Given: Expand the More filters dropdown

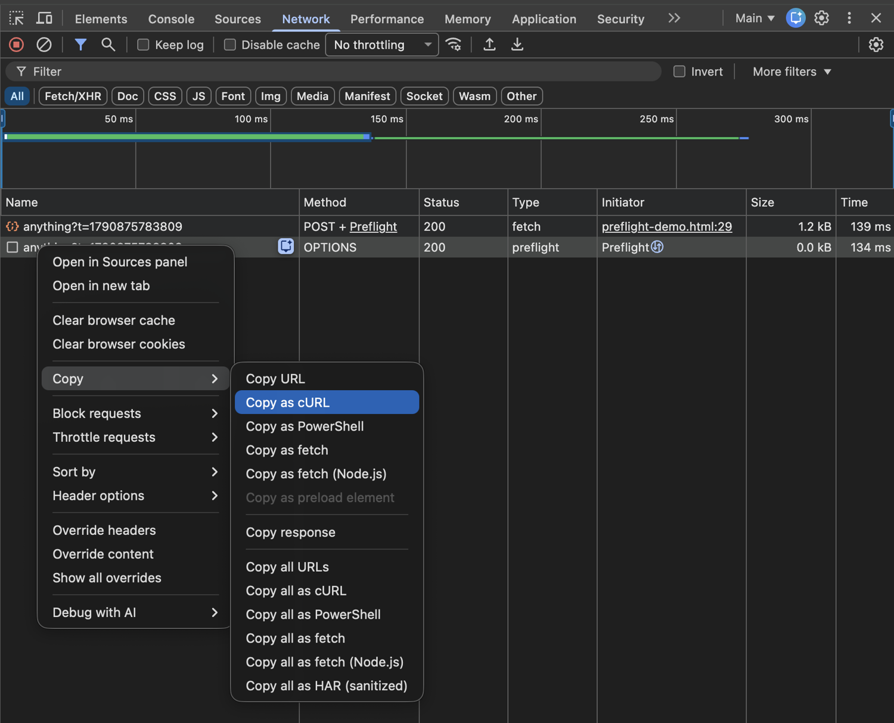Looking at the screenshot, I should pos(791,71).
